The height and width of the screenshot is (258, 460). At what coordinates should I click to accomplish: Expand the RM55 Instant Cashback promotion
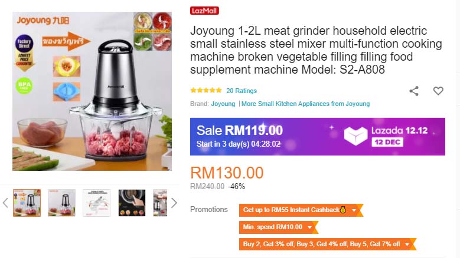tap(301, 210)
